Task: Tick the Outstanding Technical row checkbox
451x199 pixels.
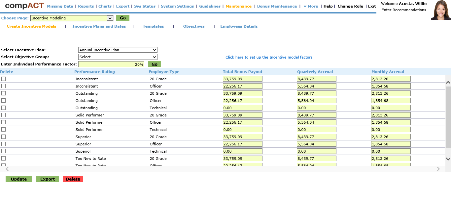Action: pos(4,108)
